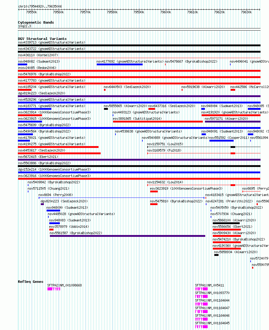Open the nsv436110 (Korbel2007) label

click(x=38, y=55)
